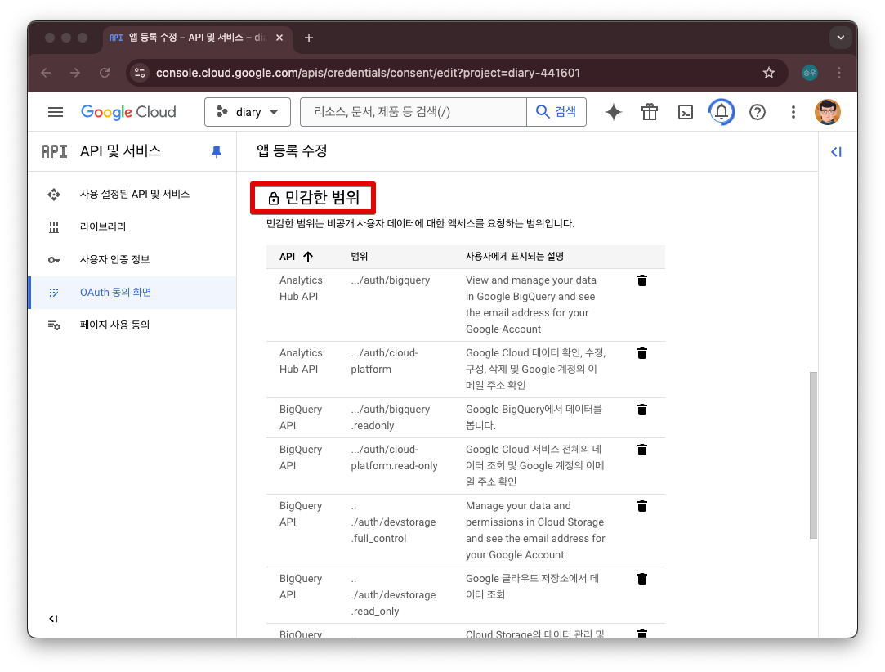Open the 라이브러리 menu item

[x=132, y=227]
